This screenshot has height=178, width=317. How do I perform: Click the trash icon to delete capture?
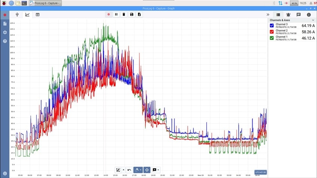pyautogui.click(x=124, y=15)
